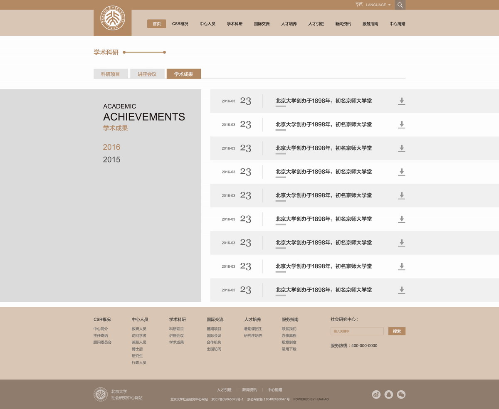Click the 搜索 button in footer
The height and width of the screenshot is (409, 499).
(x=397, y=331)
